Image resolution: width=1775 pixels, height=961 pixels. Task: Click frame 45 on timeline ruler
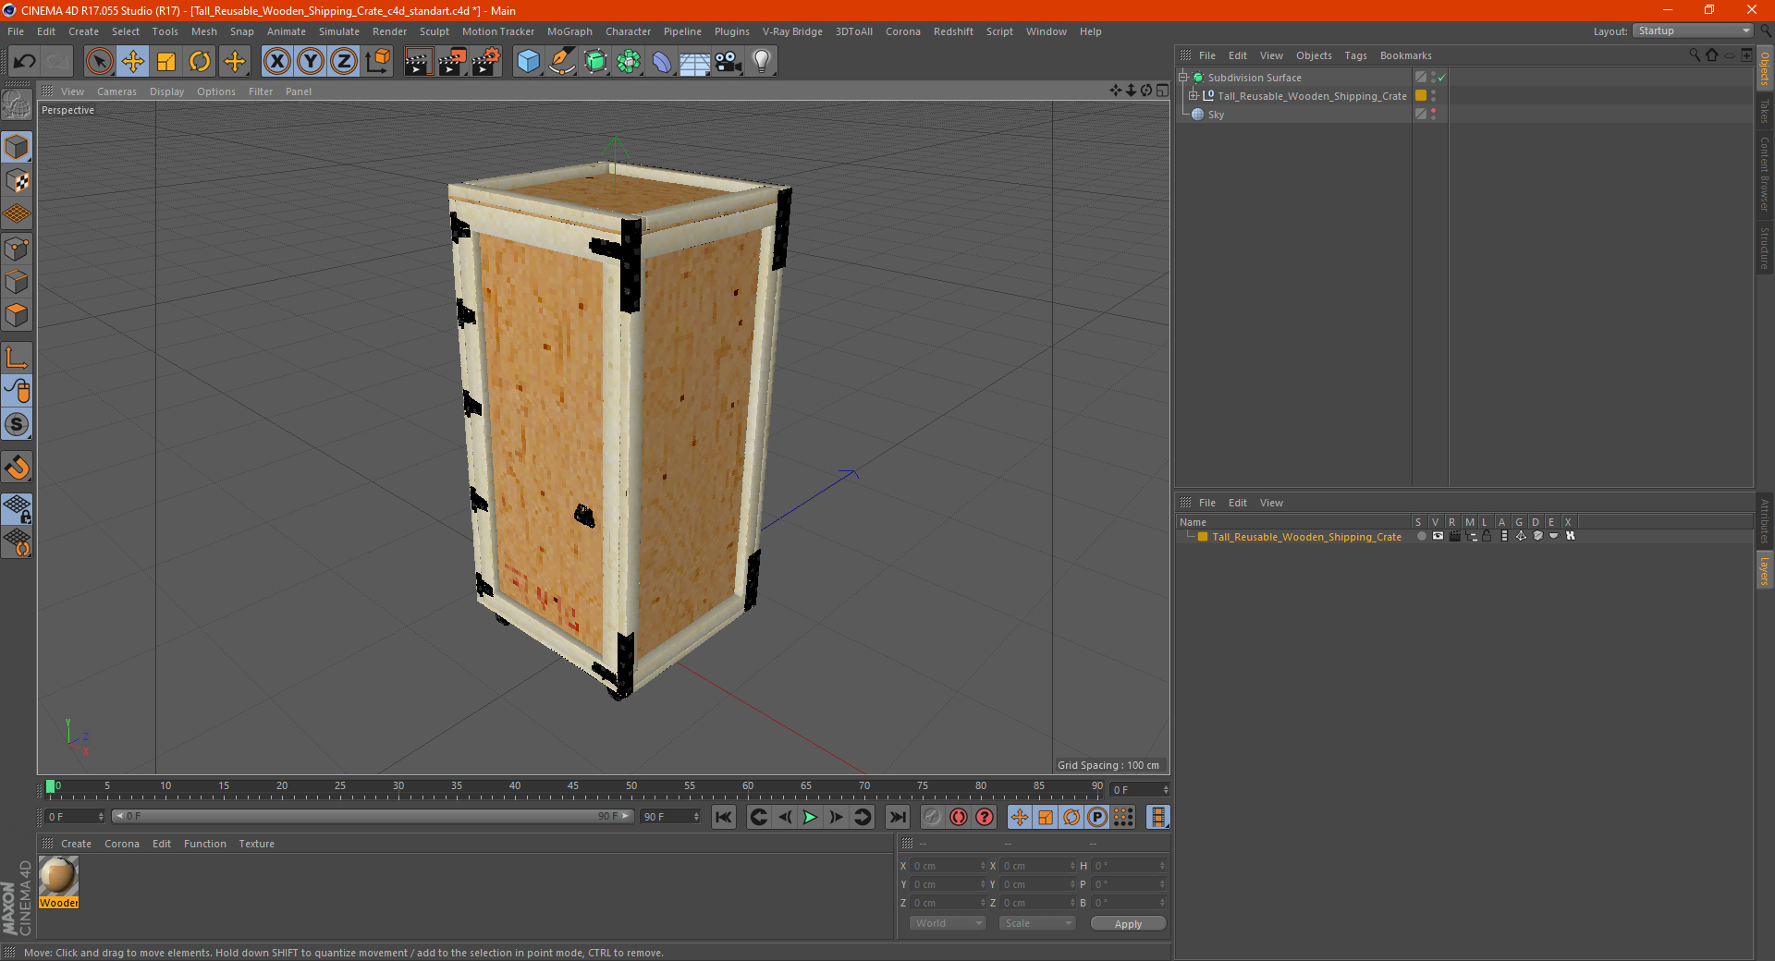tap(573, 786)
